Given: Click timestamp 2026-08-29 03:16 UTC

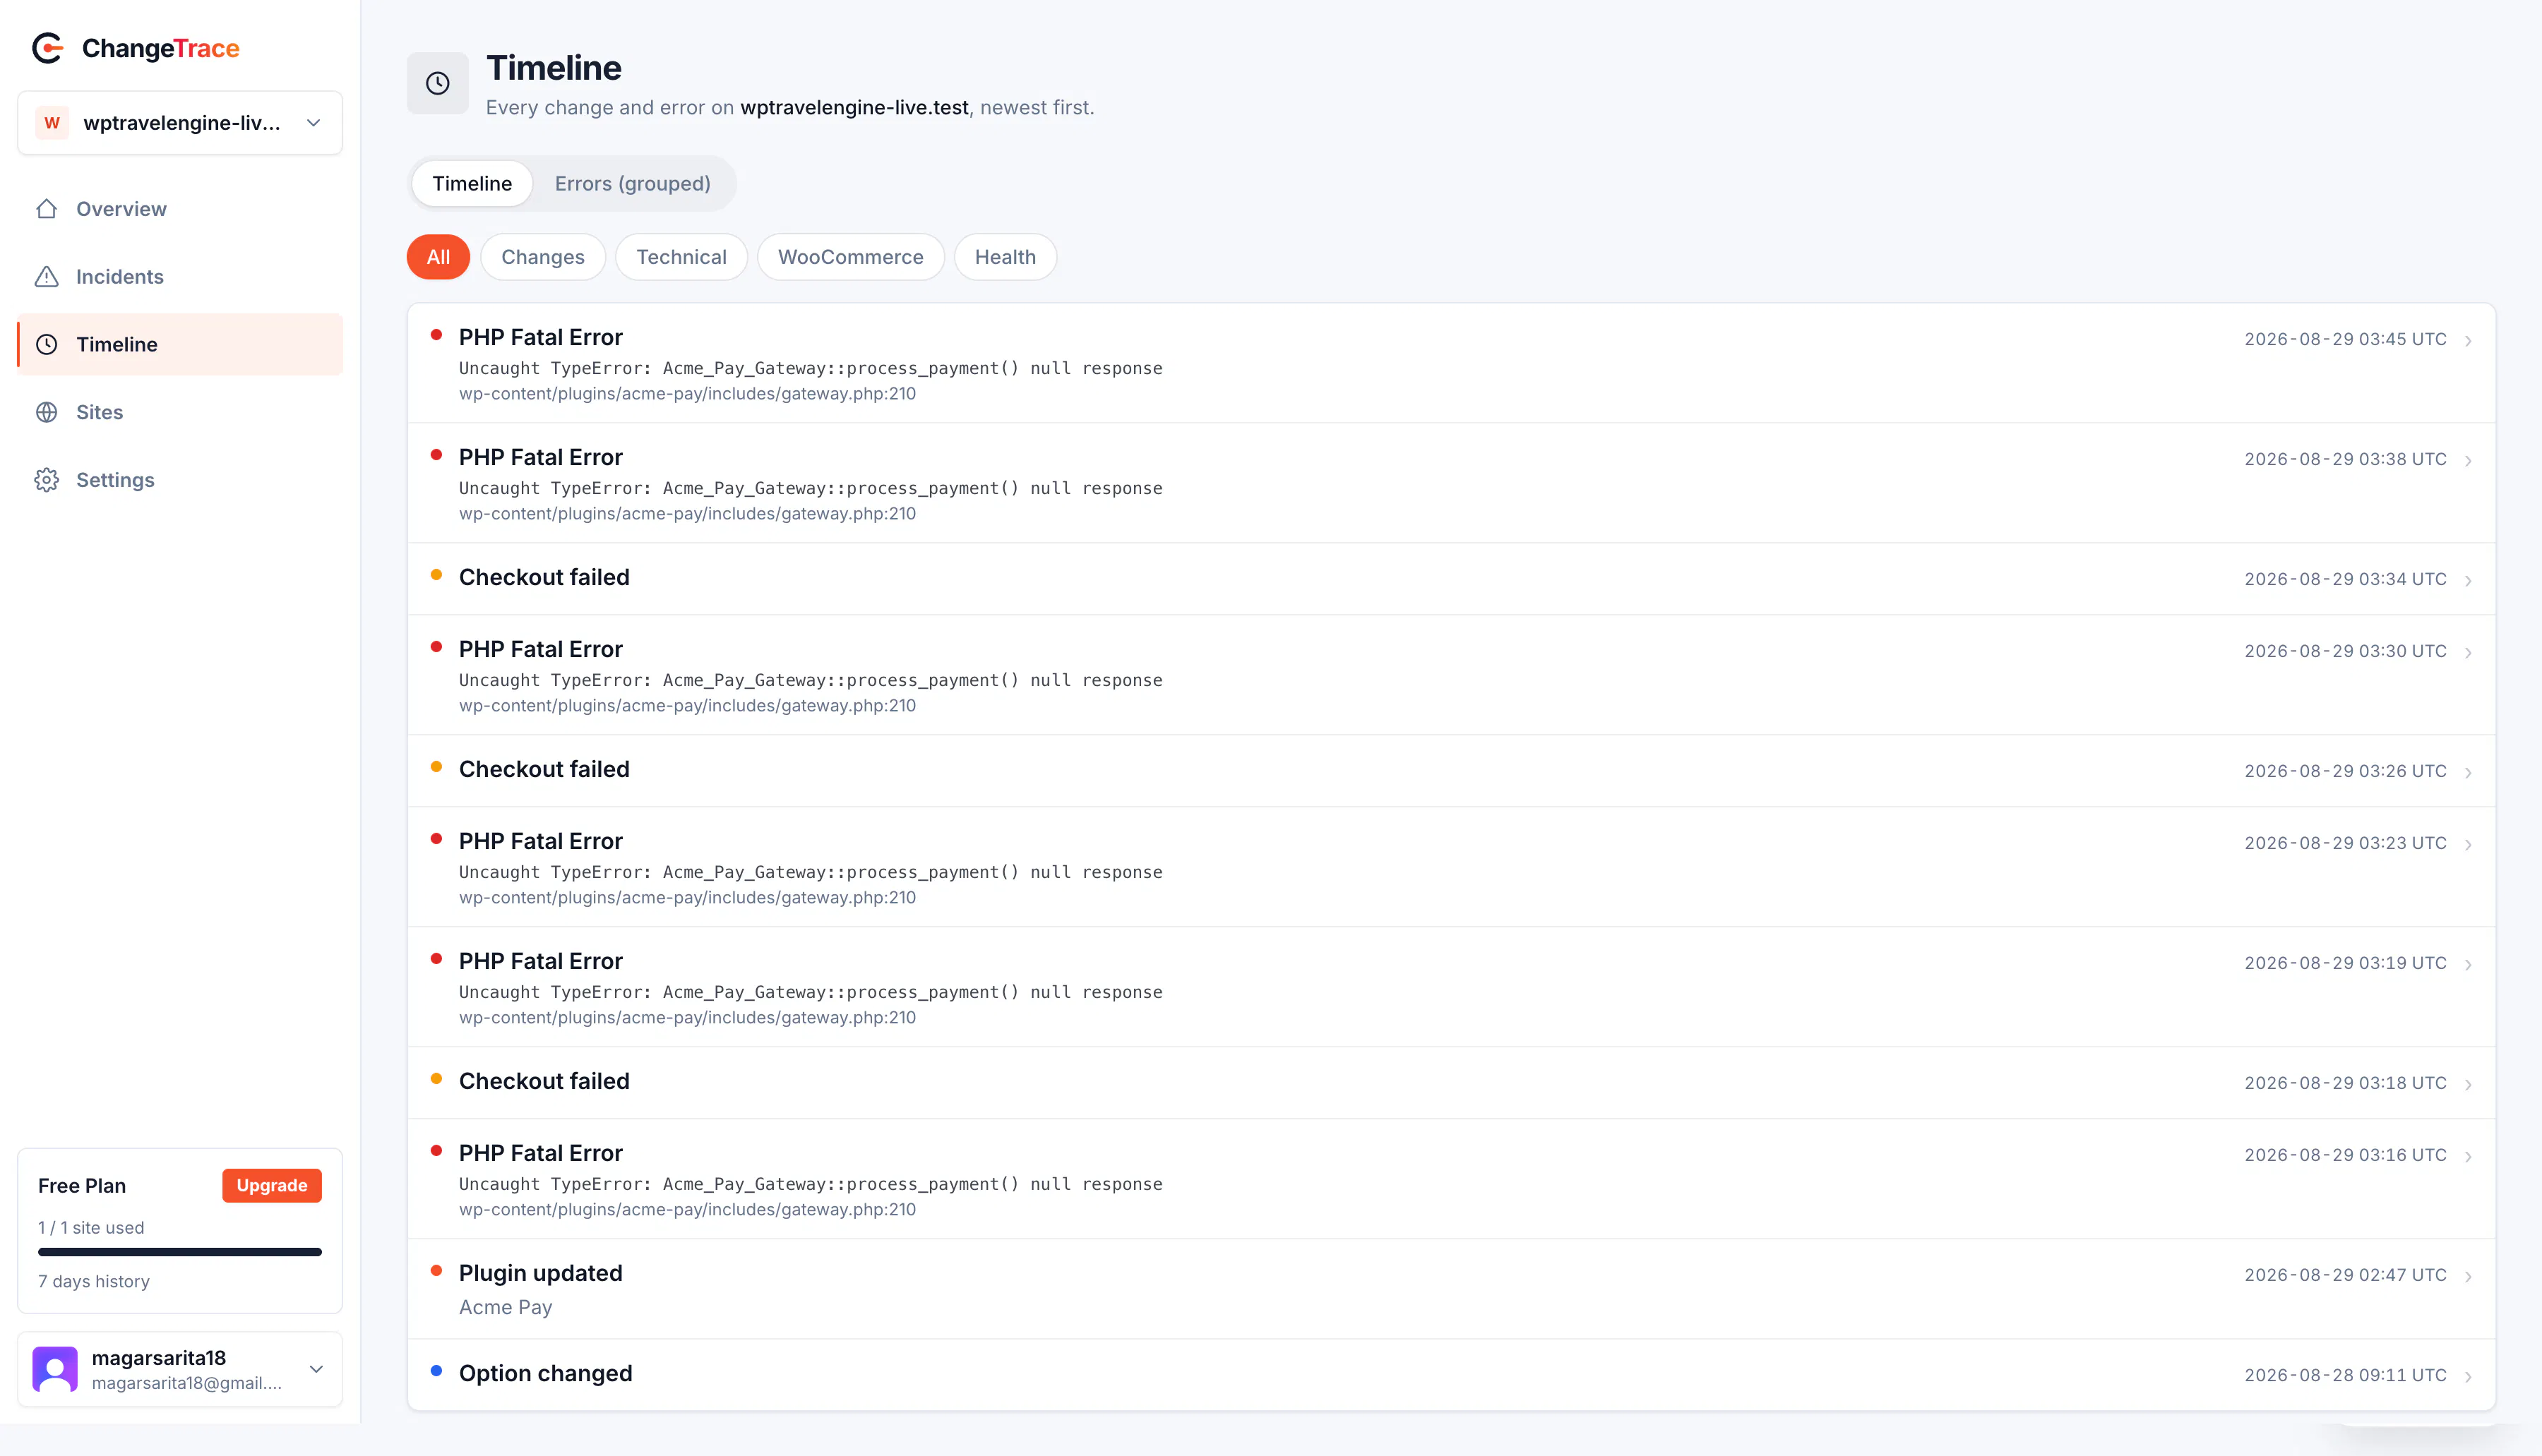Looking at the screenshot, I should (2345, 1155).
